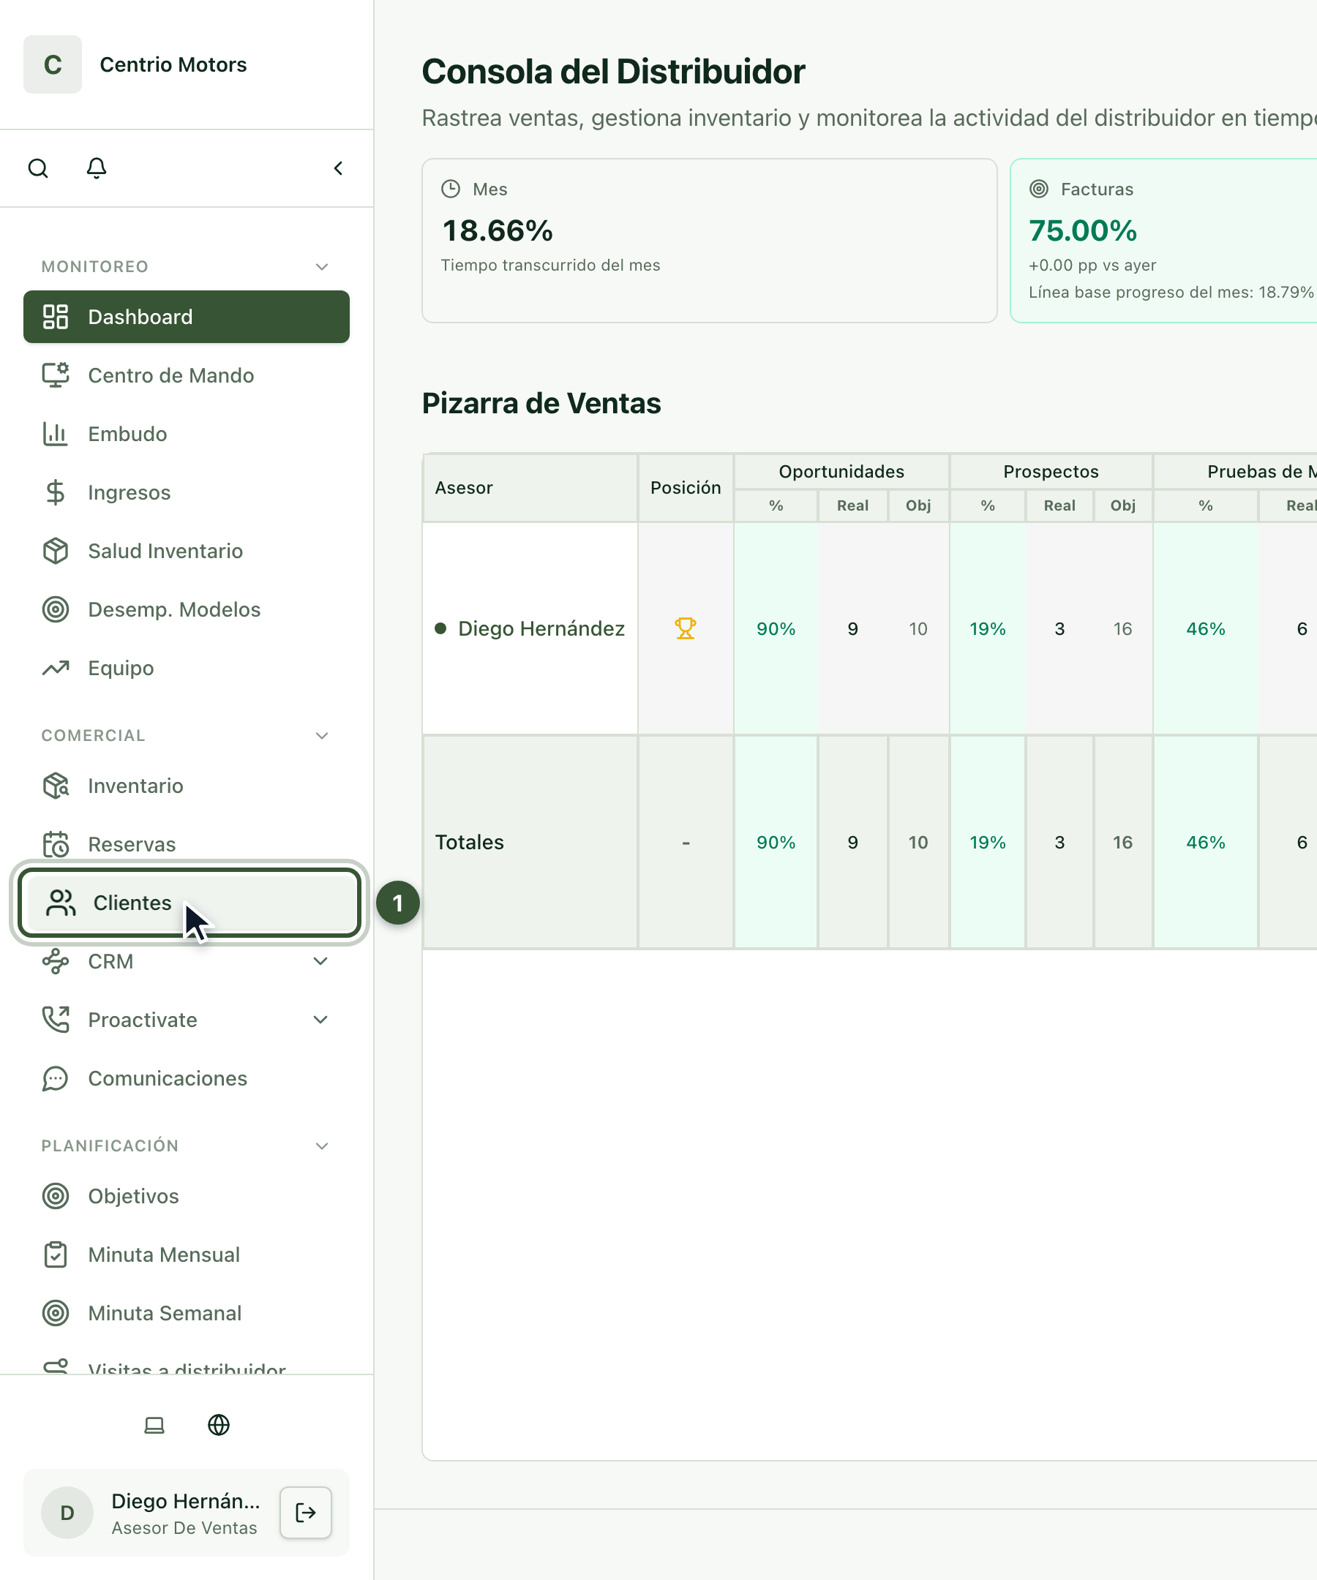
Task: Click the Oportunidades group header
Action: click(841, 472)
